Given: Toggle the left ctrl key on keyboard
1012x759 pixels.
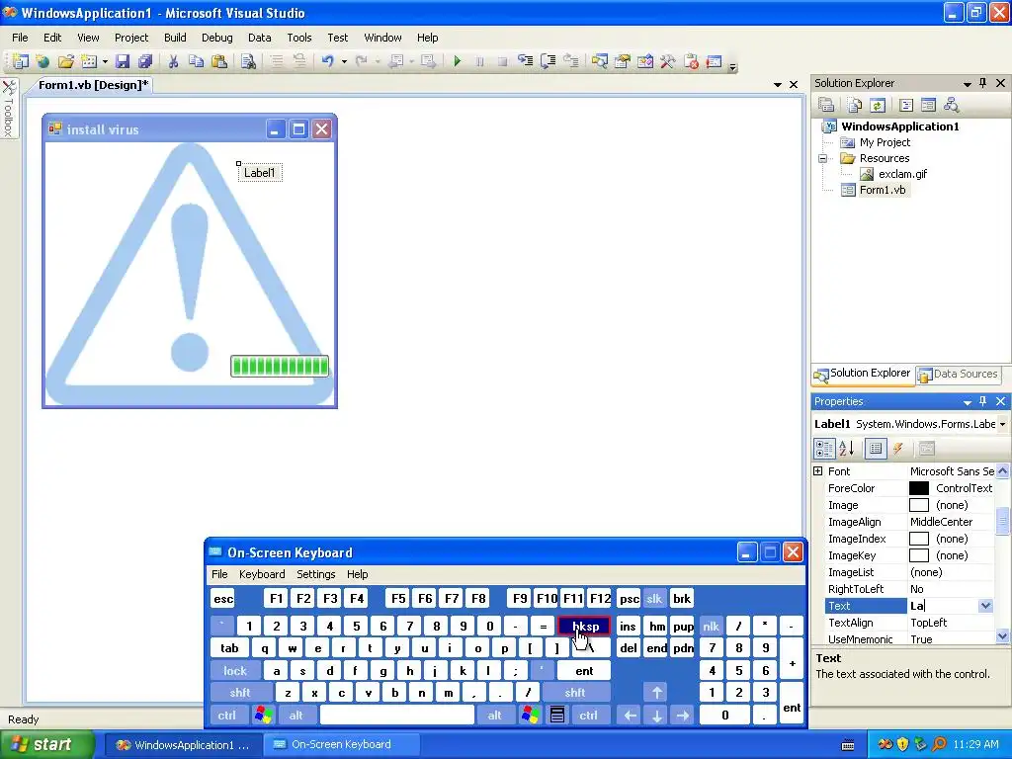Looking at the screenshot, I should click(226, 716).
